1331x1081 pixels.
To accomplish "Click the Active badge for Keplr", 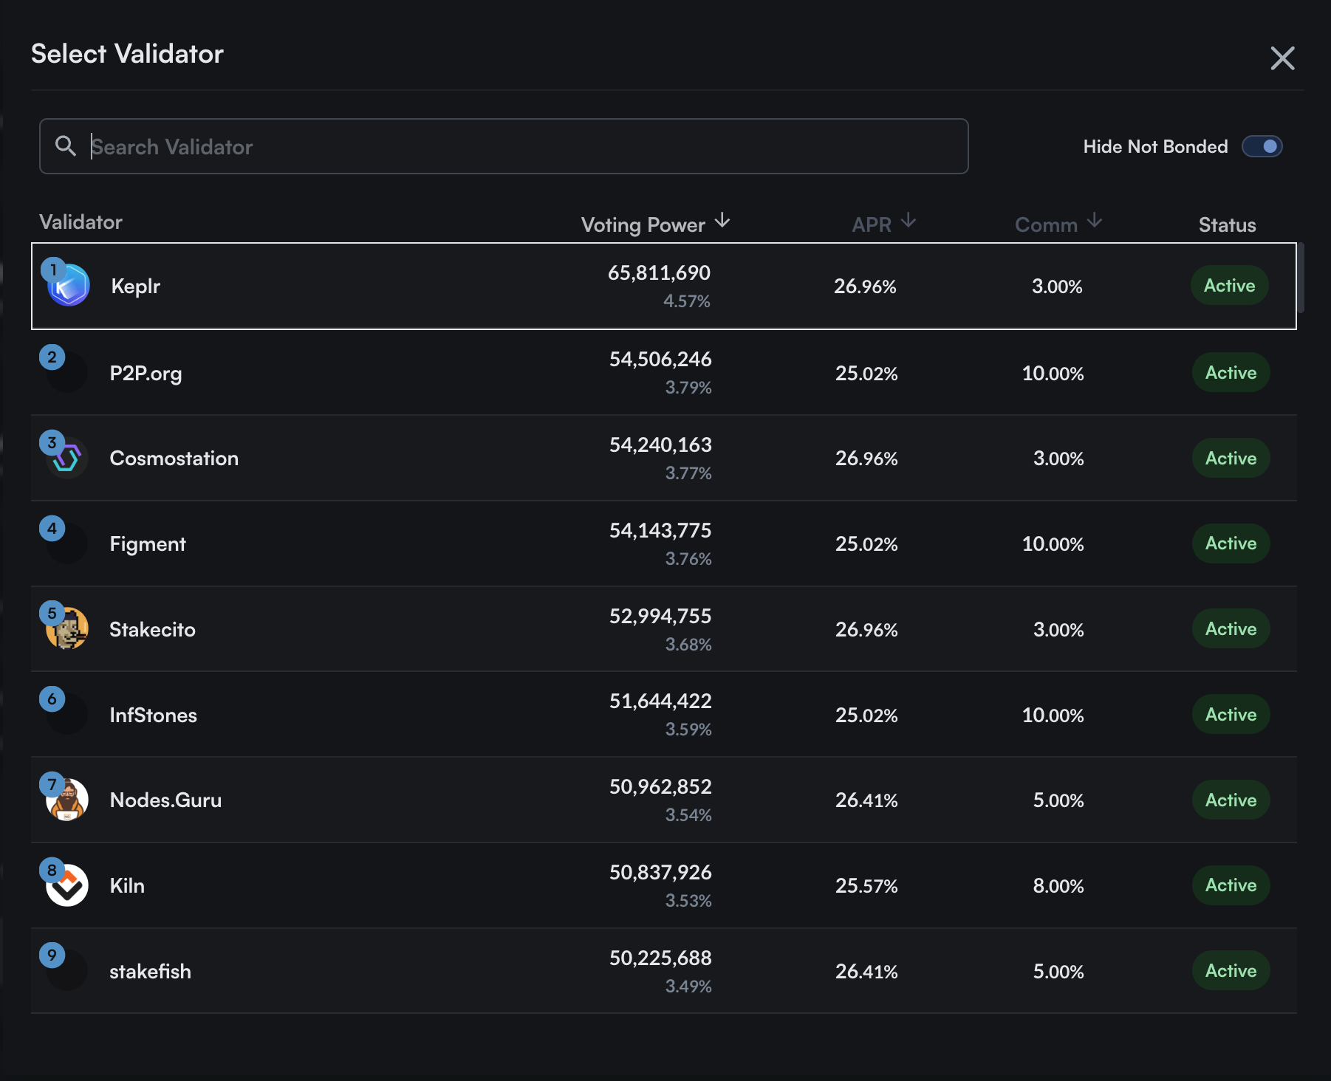I will 1228,285.
